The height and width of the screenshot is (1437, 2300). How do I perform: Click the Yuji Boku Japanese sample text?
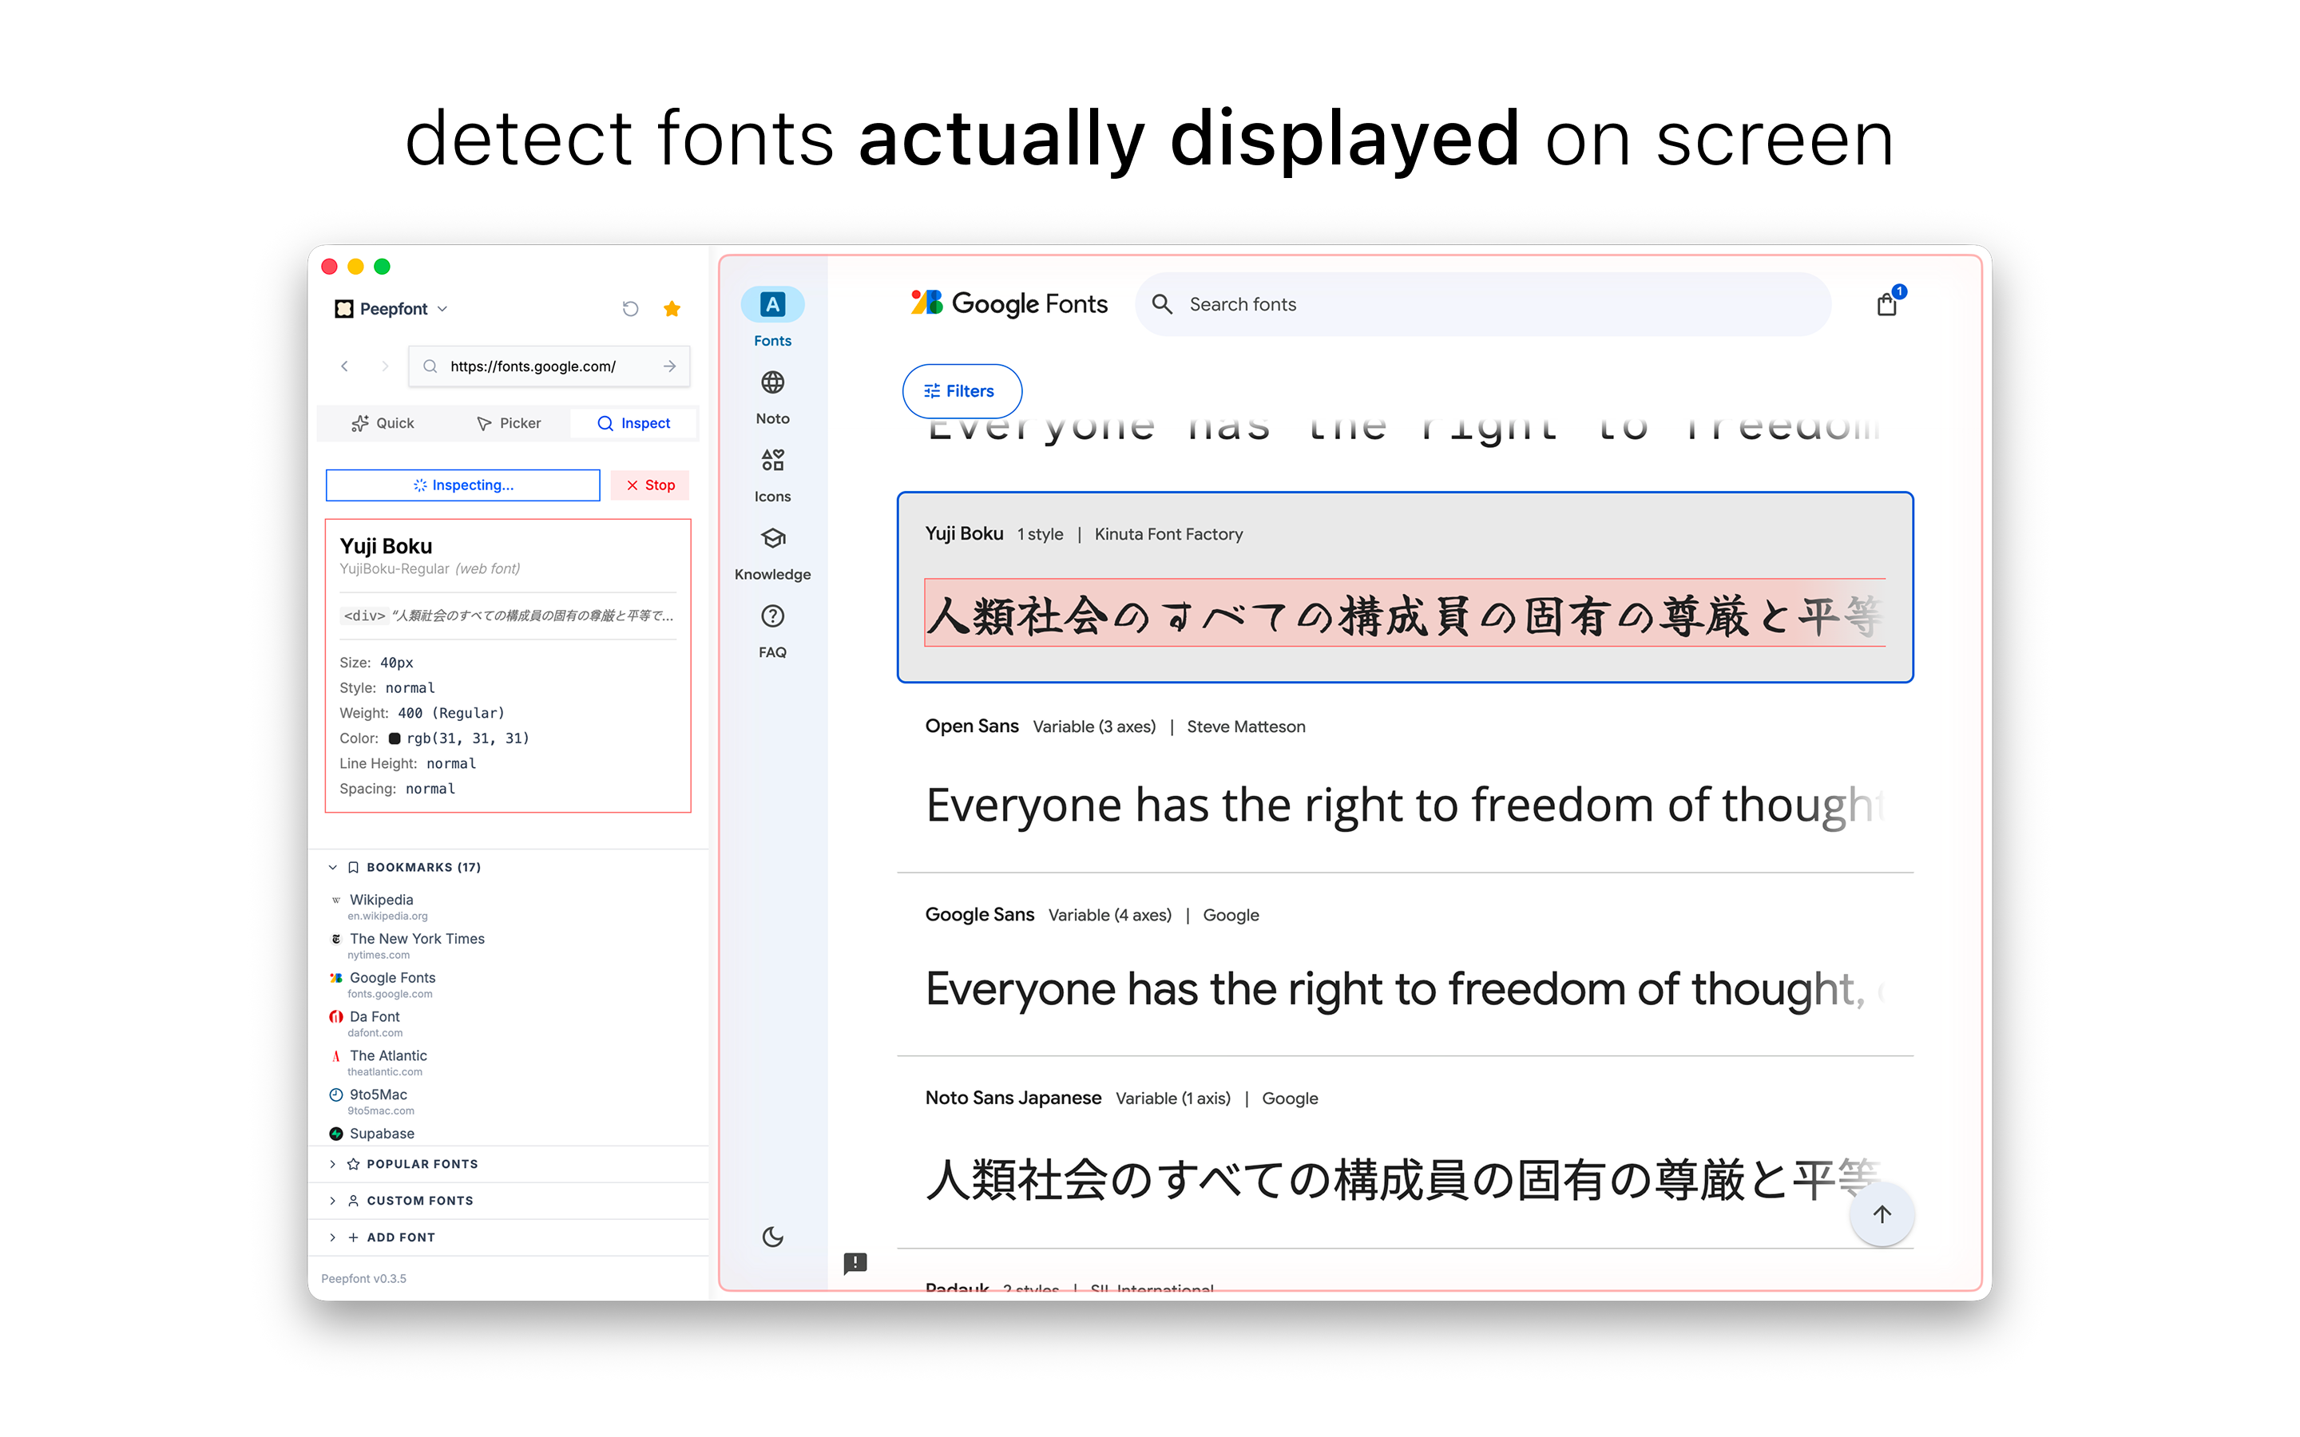1404,613
